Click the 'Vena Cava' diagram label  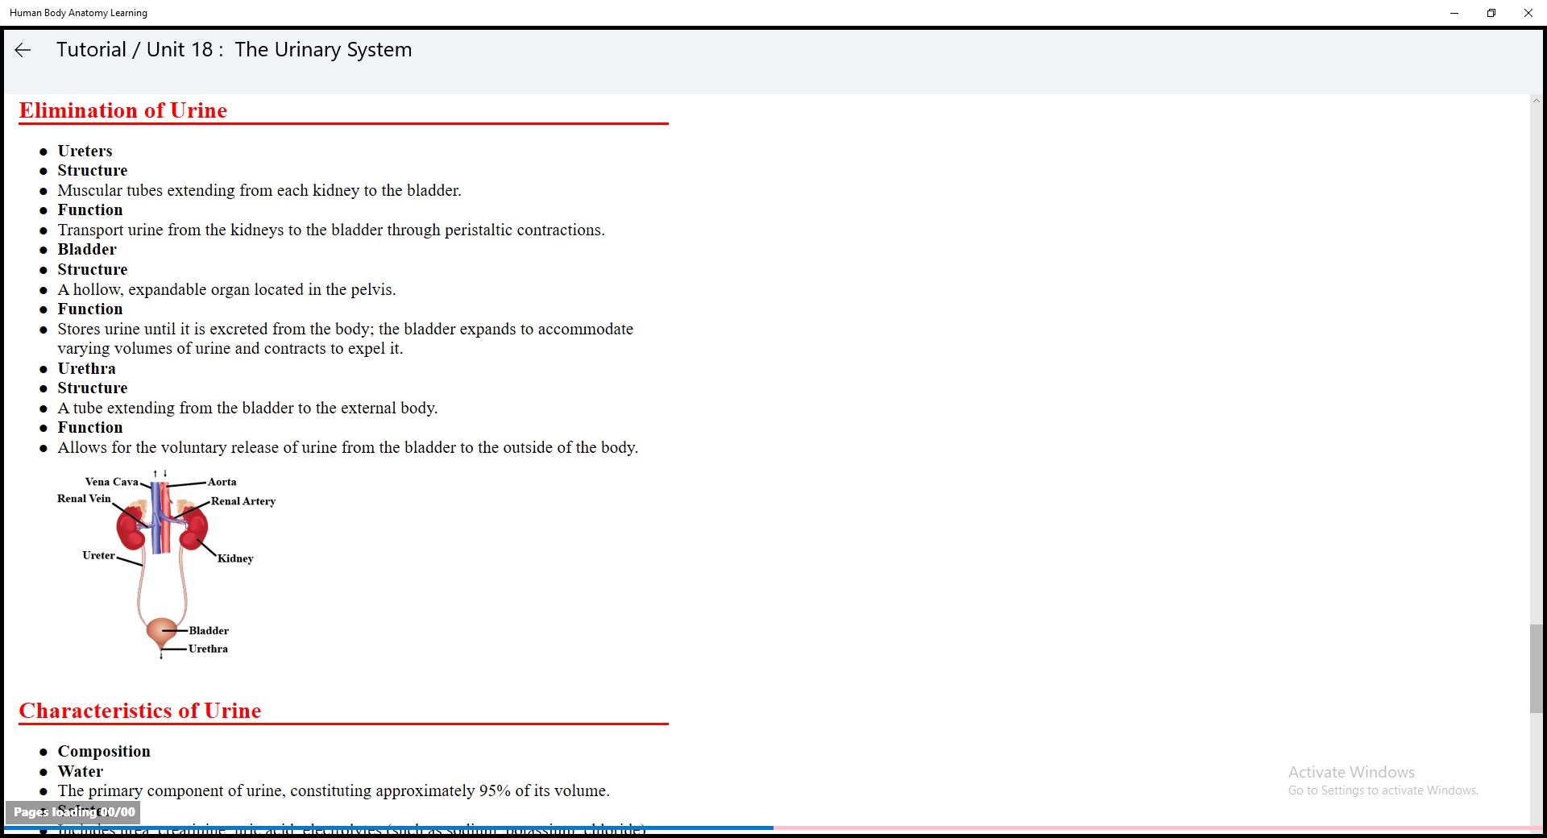coord(112,482)
